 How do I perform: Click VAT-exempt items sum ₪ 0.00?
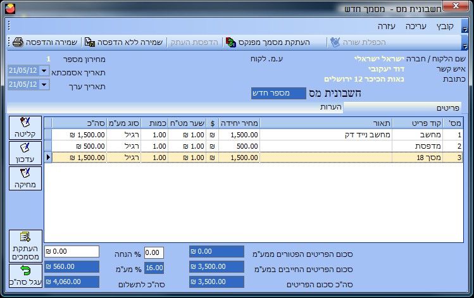coord(216,251)
